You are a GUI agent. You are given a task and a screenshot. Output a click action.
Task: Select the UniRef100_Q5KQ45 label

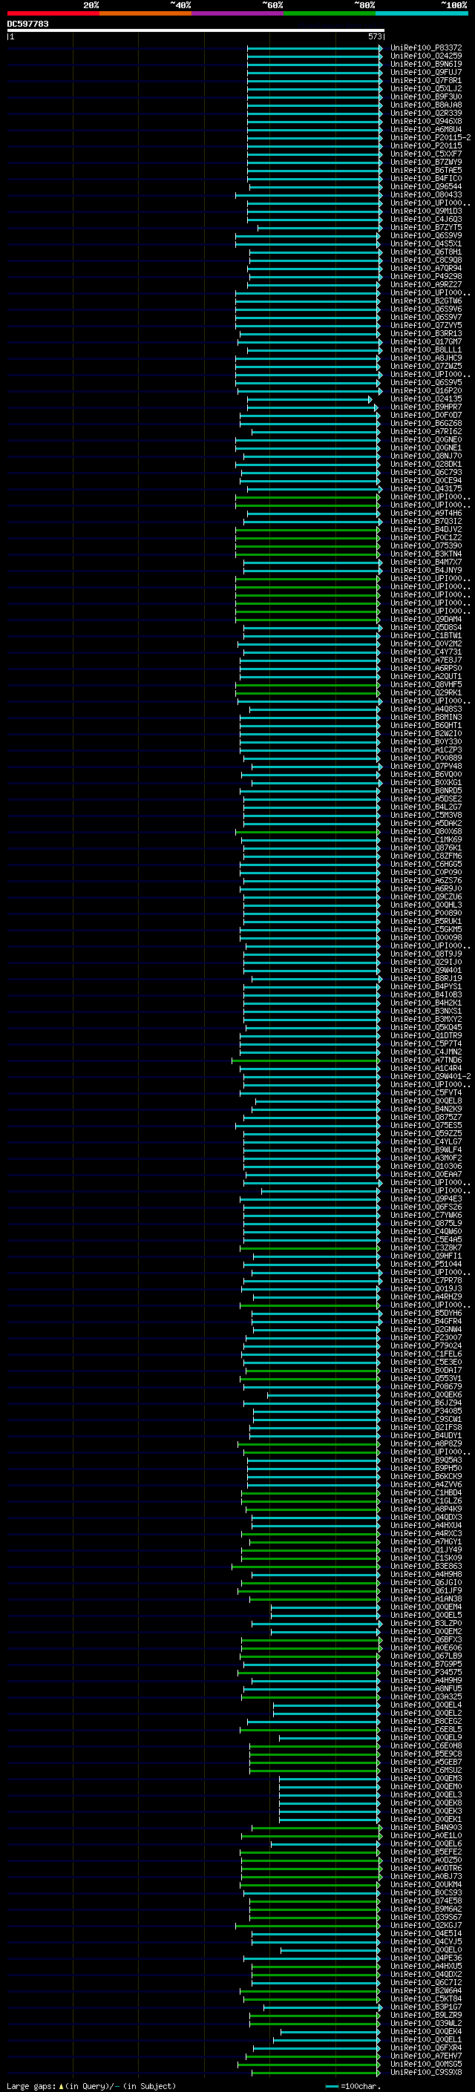(x=426, y=1028)
